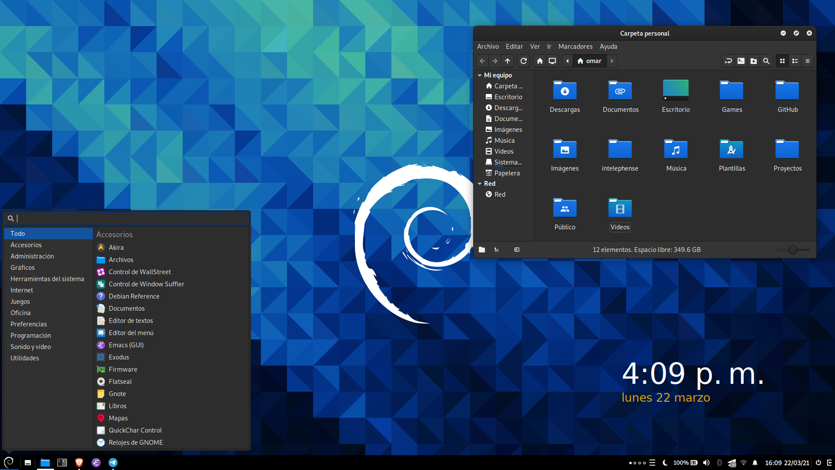Open volume control in system tray
Viewport: 835px width, 470px height.
coord(706,463)
